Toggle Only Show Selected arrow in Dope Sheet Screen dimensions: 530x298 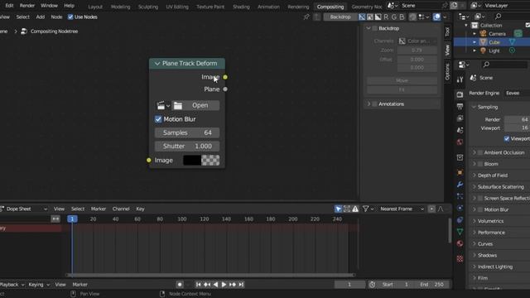click(x=338, y=209)
